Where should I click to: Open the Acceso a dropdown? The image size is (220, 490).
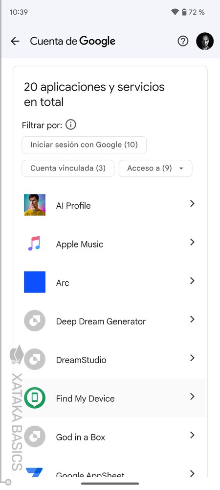[x=155, y=169]
